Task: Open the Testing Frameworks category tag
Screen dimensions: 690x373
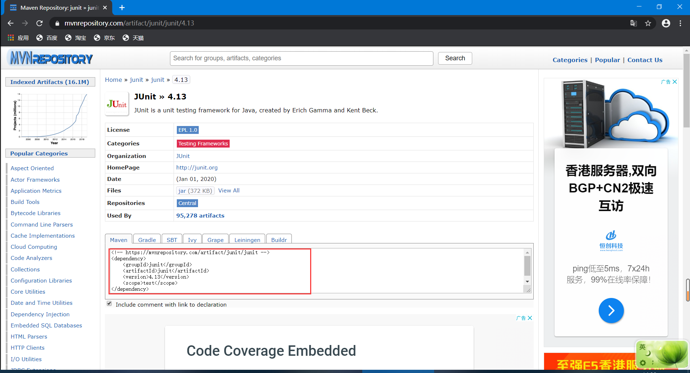Action: pos(203,144)
